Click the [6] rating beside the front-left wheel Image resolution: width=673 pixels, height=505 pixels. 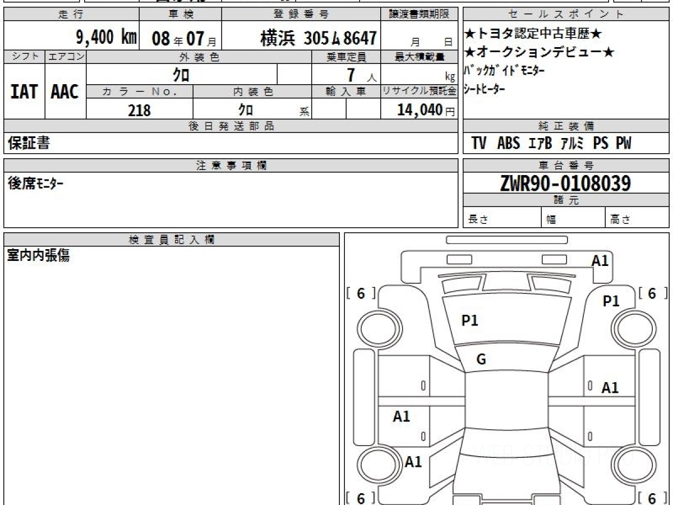361,293
